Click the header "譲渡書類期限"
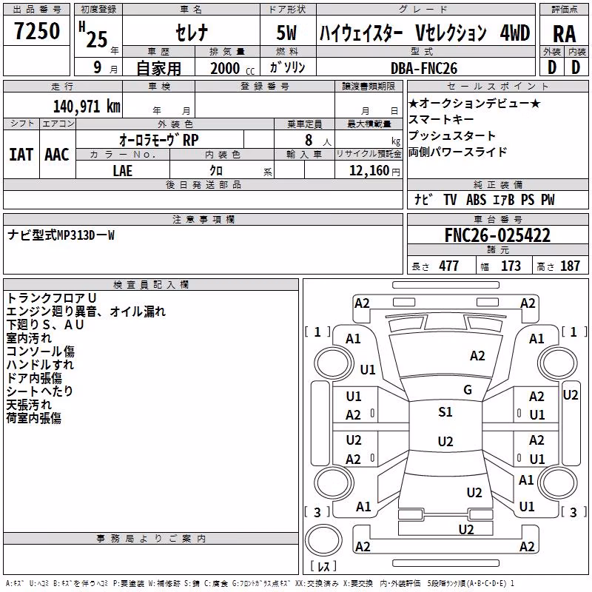The image size is (592, 592). coord(369,87)
